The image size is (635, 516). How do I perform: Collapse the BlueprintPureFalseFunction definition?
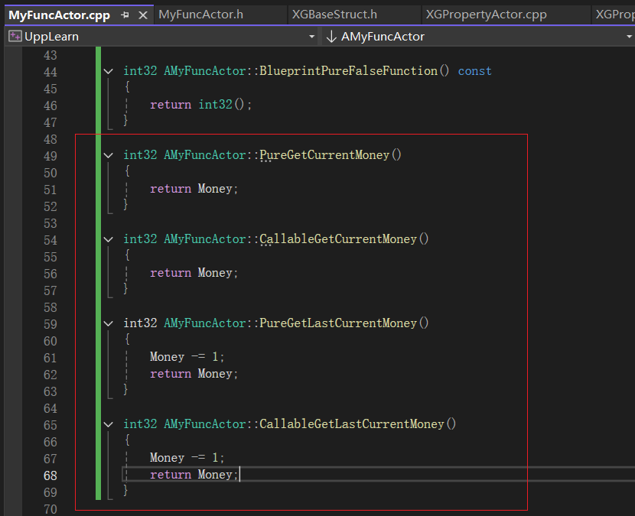(108, 71)
